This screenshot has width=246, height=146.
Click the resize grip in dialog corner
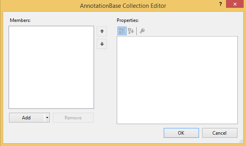241,141
